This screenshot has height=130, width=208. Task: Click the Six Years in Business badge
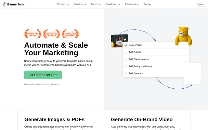pyautogui.click(x=70, y=34)
